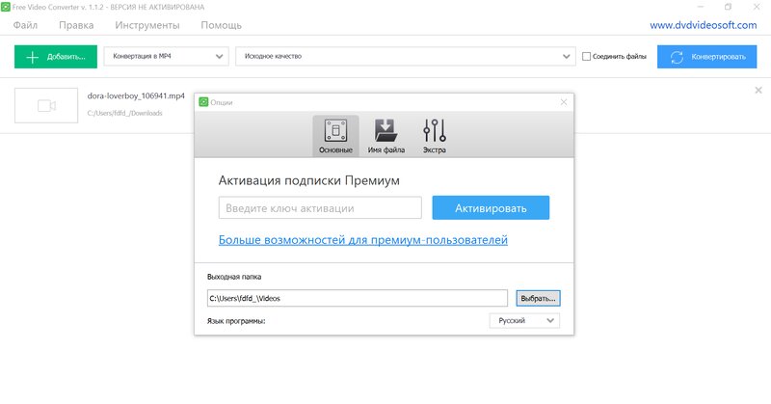This screenshot has height=404, width=771.
Task: Click the green Добавить... button
Action: 56,57
